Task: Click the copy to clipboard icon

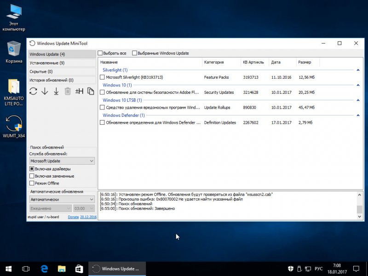Action: coord(91,91)
